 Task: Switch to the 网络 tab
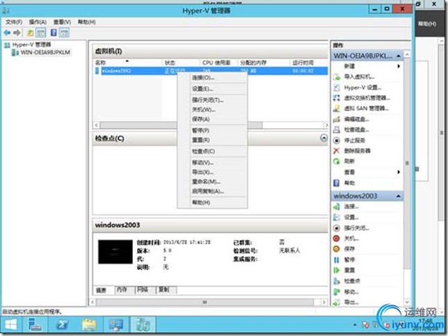[x=145, y=289]
